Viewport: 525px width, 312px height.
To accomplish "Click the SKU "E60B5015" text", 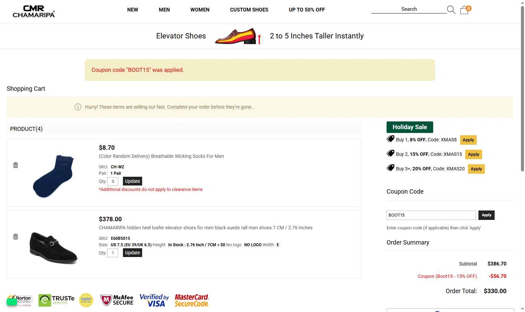I will pos(121,238).
